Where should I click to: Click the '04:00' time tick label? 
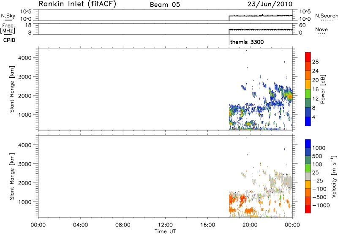click(x=80, y=225)
